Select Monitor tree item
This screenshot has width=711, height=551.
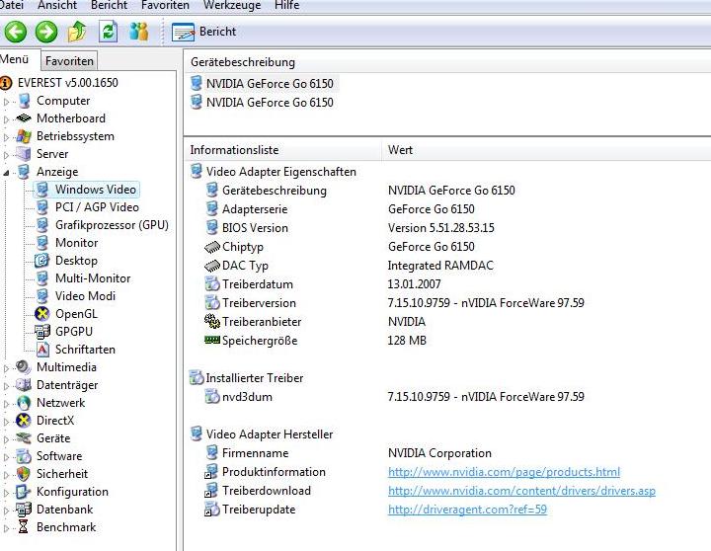(77, 243)
